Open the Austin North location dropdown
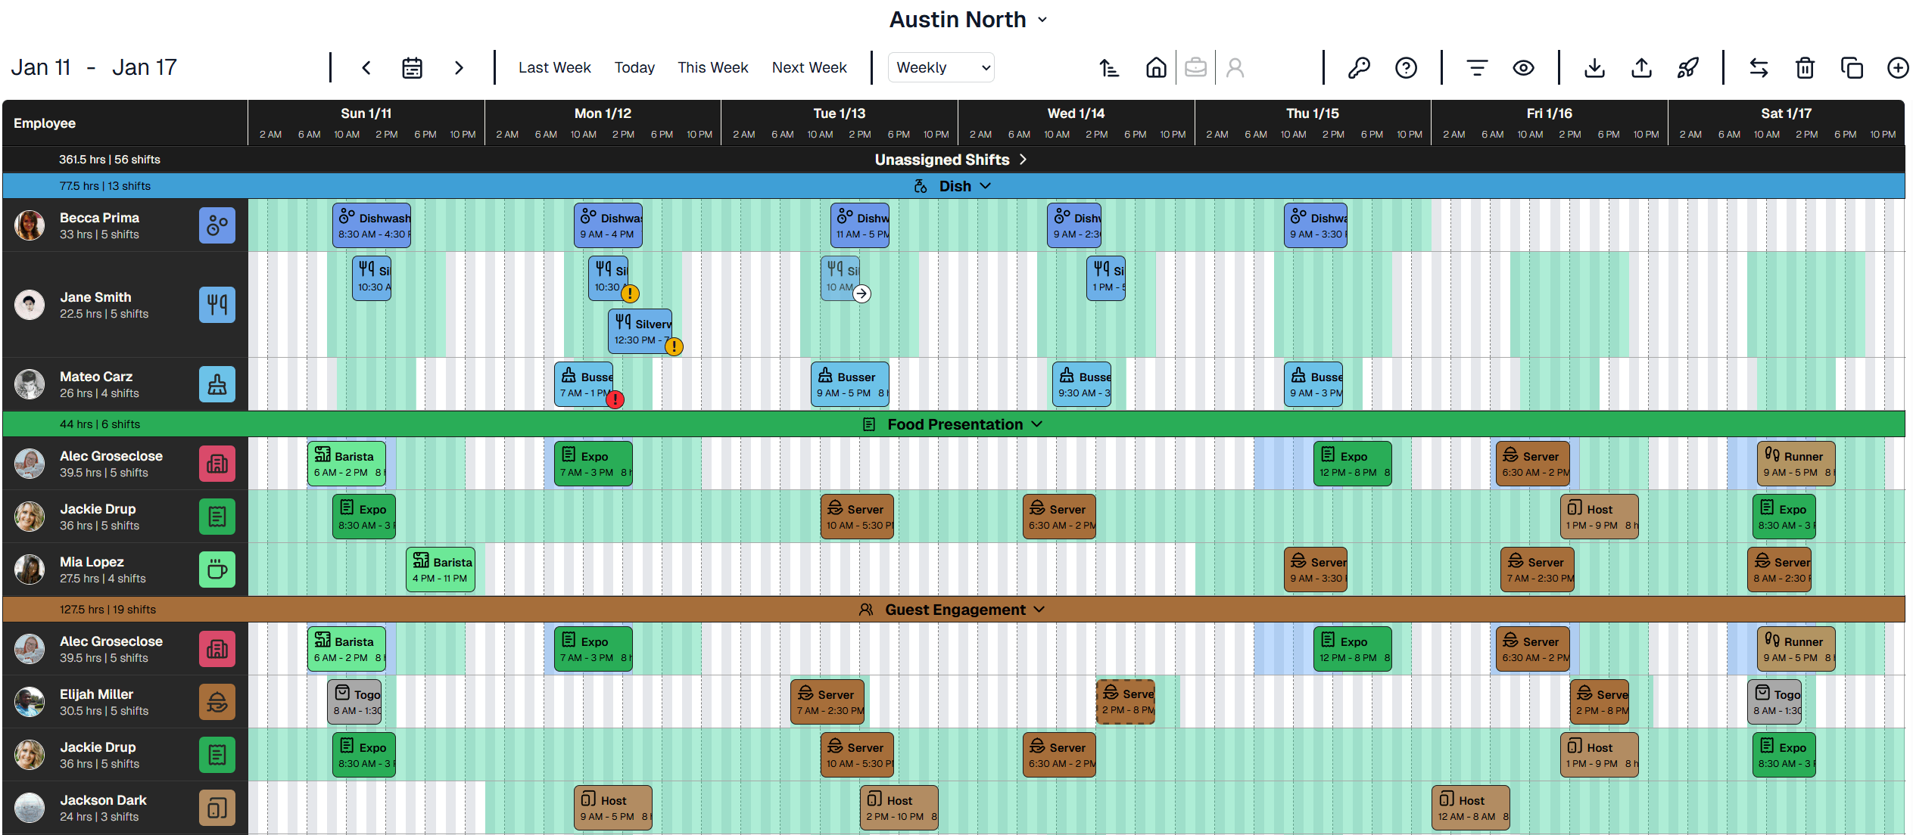 [x=968, y=20]
